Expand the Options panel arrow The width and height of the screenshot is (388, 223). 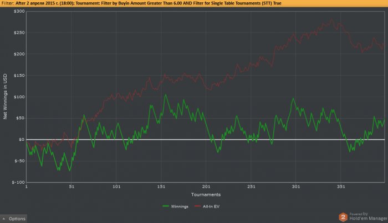point(4,219)
